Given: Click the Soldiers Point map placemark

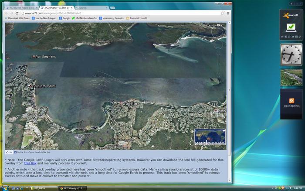Looking at the screenshot, I should [30, 85].
